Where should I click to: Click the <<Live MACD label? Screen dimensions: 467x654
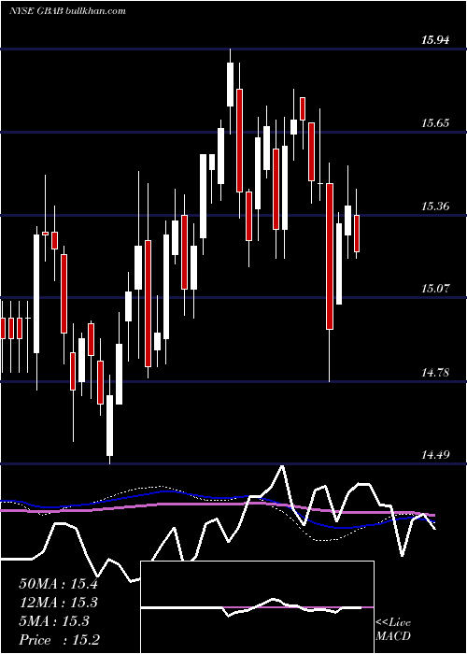(x=393, y=629)
